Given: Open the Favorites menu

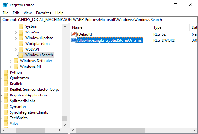Looking at the screenshot, I should 43,13.
